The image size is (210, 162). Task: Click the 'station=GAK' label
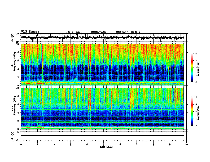[99, 32]
